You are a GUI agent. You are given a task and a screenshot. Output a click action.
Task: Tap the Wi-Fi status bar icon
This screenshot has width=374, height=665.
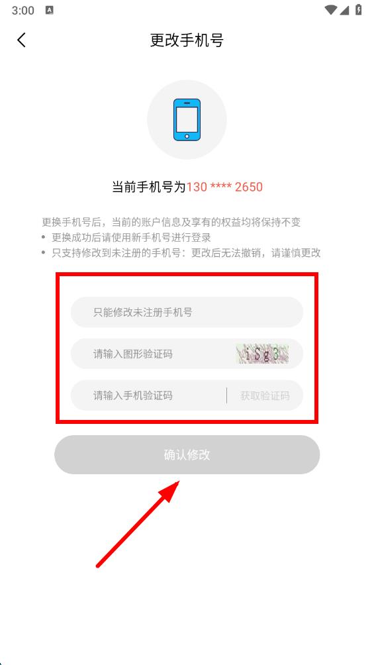(330, 10)
